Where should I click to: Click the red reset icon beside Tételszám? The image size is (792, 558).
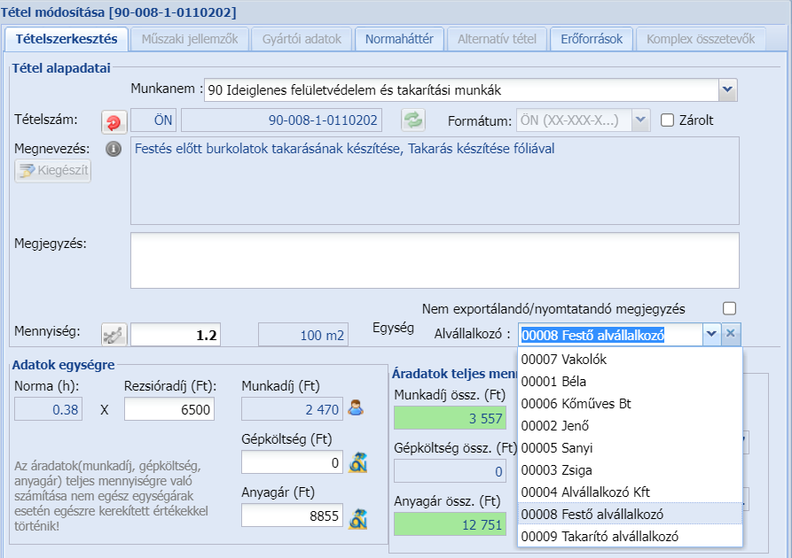114,121
